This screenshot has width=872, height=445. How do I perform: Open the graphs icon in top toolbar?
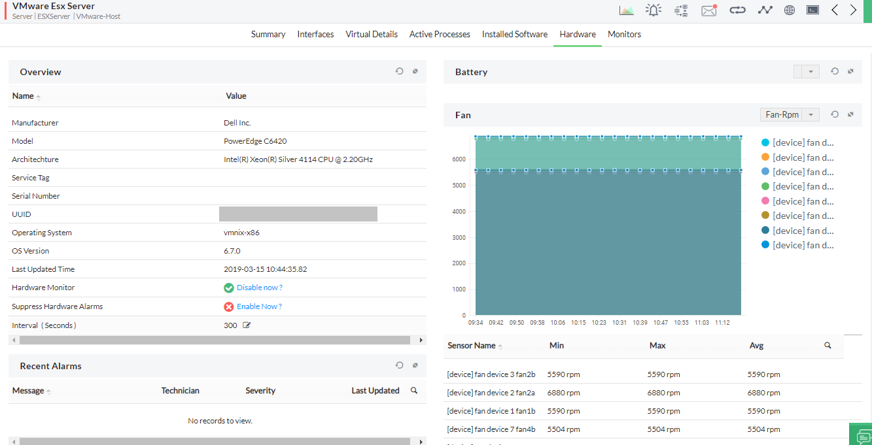[x=626, y=10]
